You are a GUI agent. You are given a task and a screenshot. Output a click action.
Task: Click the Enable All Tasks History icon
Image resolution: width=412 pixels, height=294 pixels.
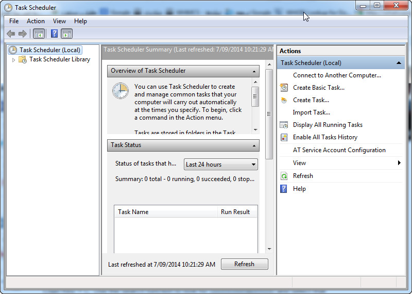point(284,137)
